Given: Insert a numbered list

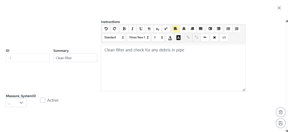Looking at the screenshot, I should pyautogui.click(x=237, y=29).
